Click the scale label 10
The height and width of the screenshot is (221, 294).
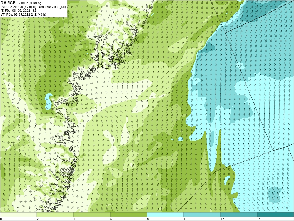click(185, 219)
